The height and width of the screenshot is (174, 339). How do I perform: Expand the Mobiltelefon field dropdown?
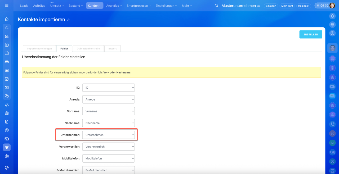tap(108, 158)
